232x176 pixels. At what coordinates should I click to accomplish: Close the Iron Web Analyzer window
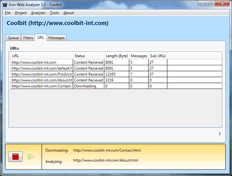point(222,3)
